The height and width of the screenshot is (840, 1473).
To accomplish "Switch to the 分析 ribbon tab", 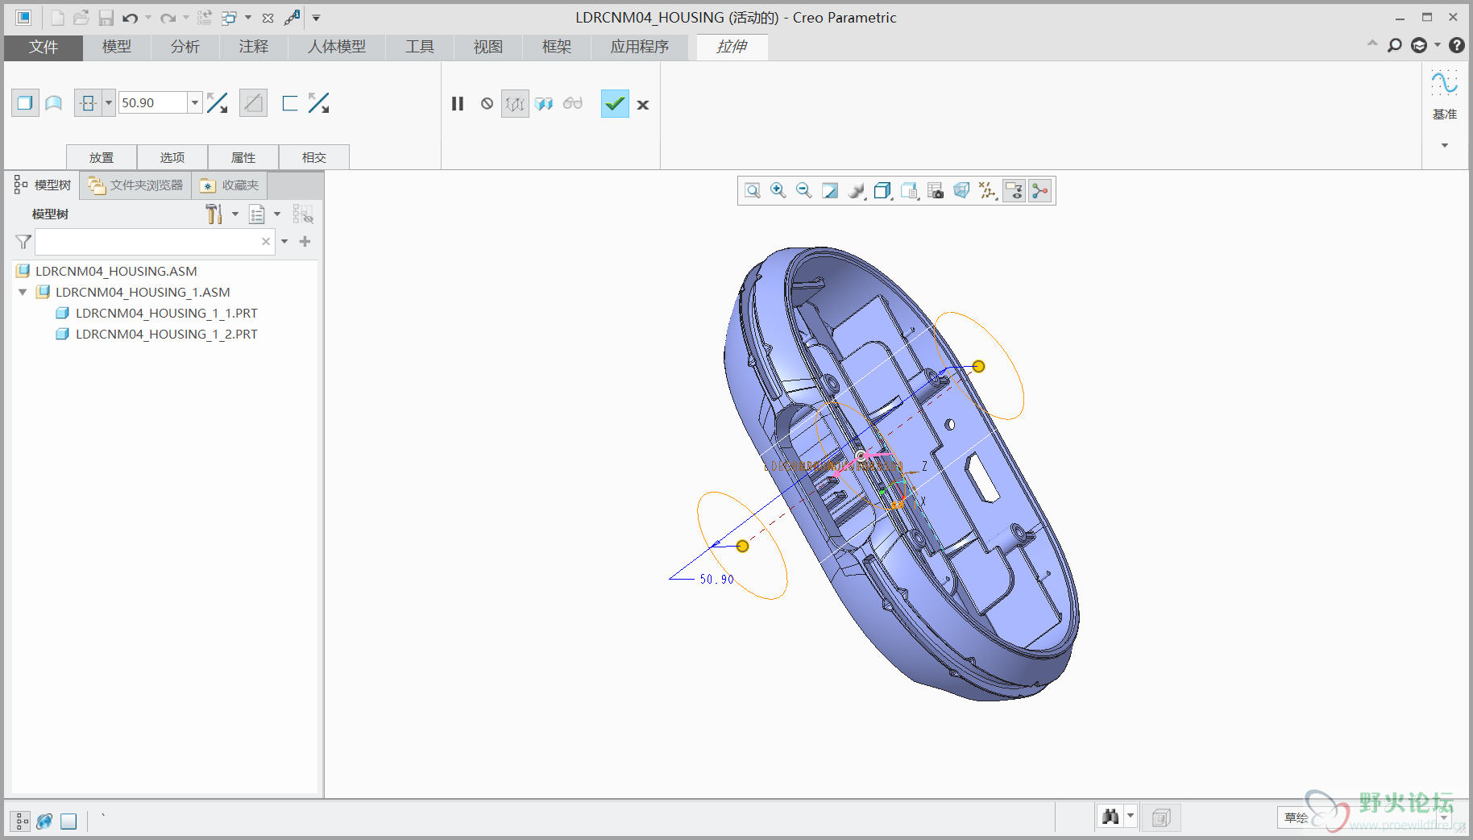I will pyautogui.click(x=185, y=48).
